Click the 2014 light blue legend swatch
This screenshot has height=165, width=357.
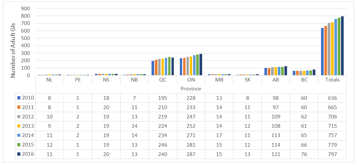click(19, 135)
